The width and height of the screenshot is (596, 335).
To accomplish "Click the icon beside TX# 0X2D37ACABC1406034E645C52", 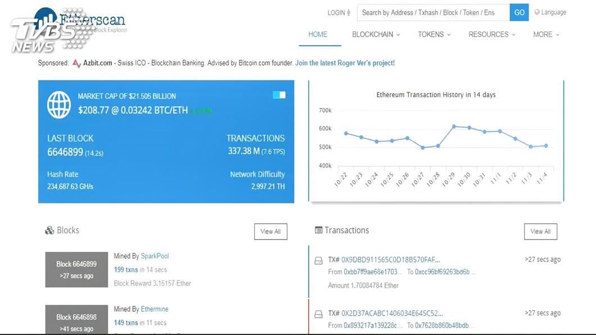I will coord(319,314).
